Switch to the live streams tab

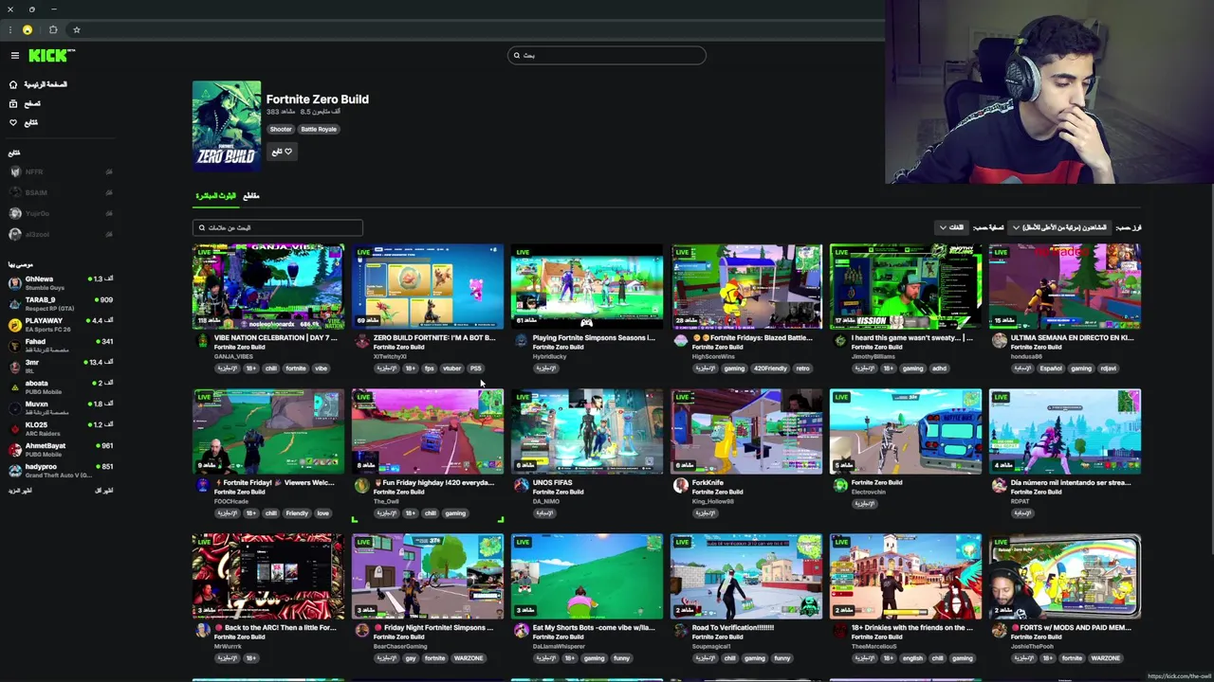tap(216, 196)
